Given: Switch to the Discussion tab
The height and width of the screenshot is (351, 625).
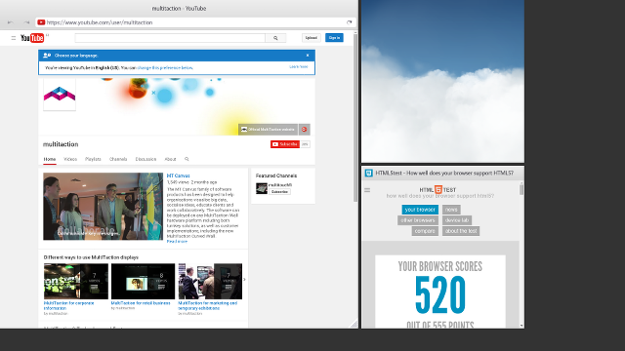Looking at the screenshot, I should click(146, 159).
